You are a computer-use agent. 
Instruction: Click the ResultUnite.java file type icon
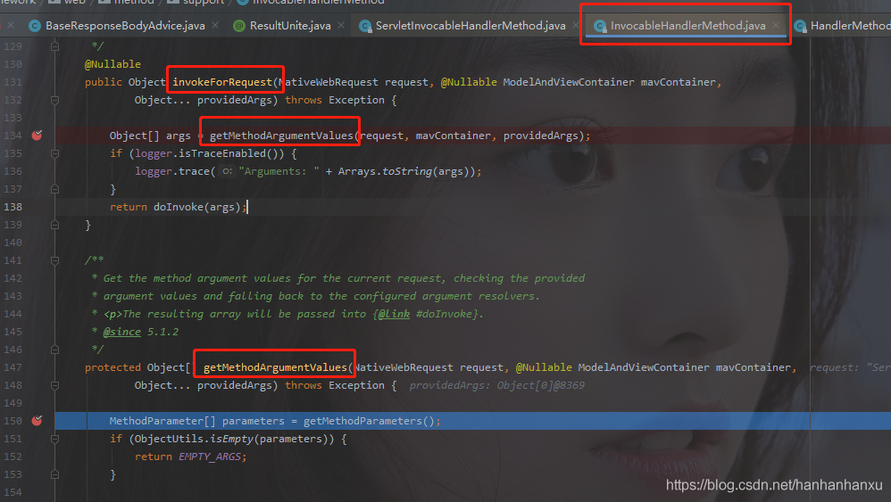239,26
